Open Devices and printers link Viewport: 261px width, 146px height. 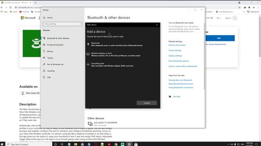click(177, 45)
